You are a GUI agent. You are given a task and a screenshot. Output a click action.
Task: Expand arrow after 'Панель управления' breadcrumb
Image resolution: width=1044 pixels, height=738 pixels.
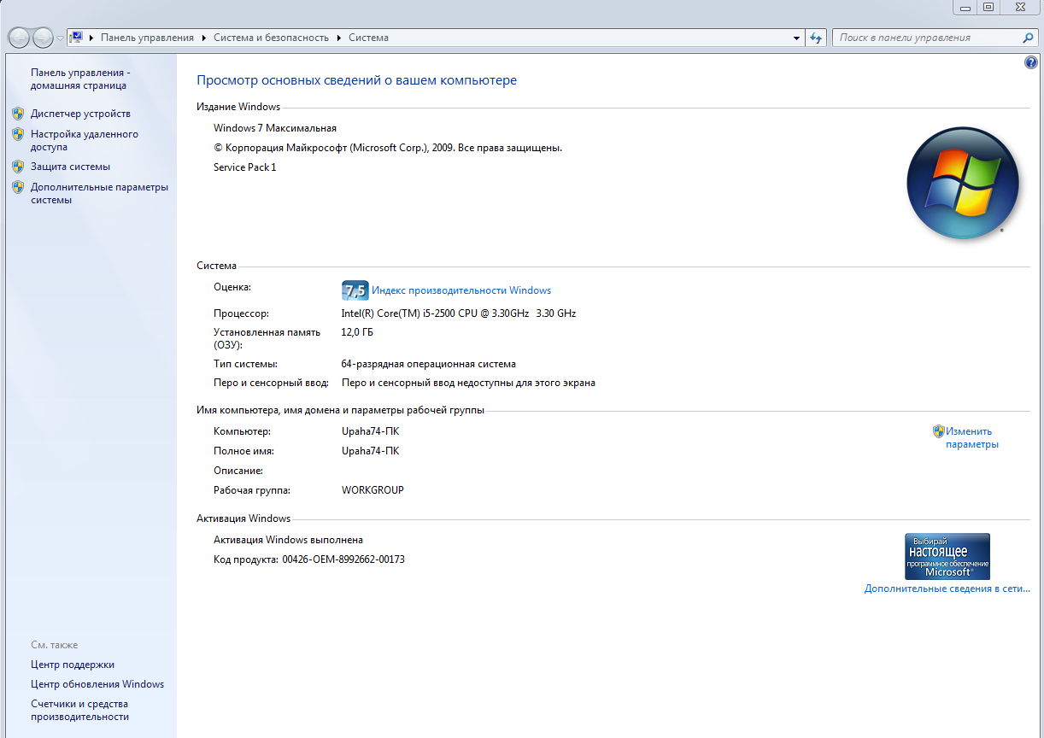(204, 38)
